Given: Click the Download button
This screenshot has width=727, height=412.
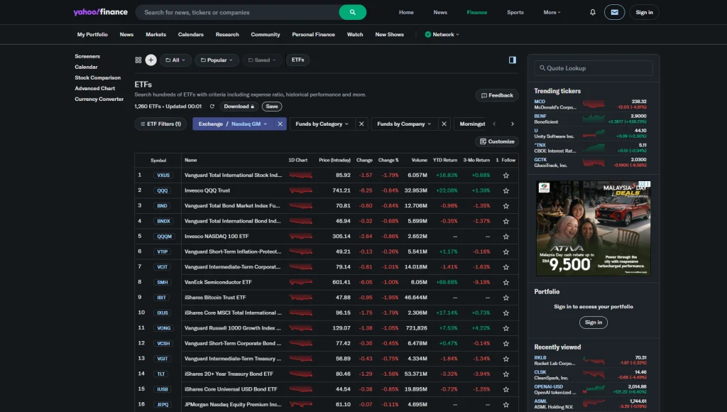Looking at the screenshot, I should [239, 107].
